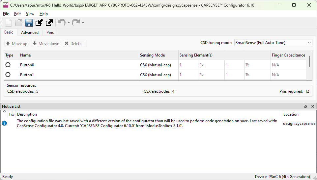Click the Button1 Tx count cell

(x=234, y=75)
